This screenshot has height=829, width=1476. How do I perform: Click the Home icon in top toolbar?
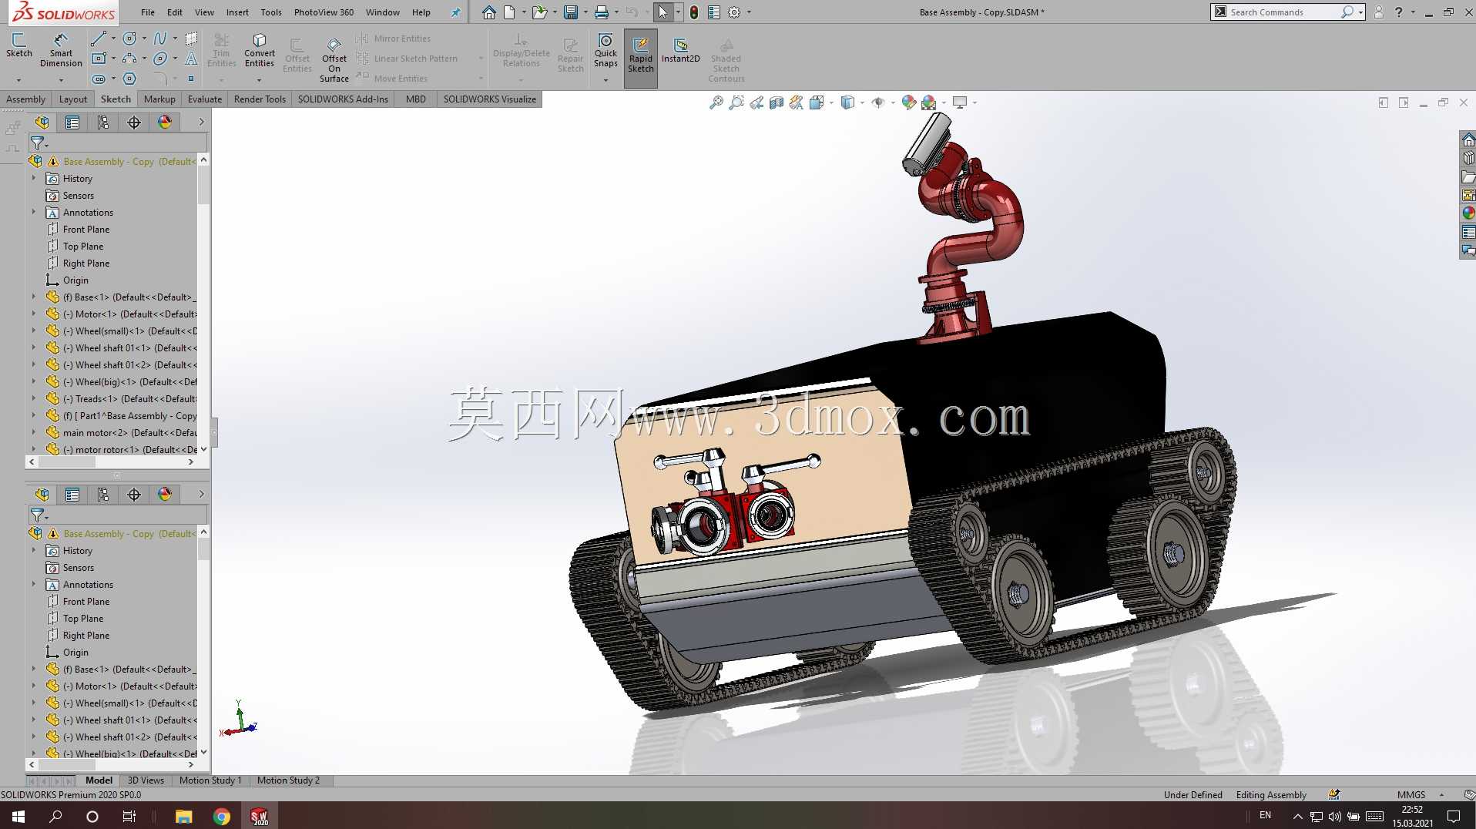[488, 12]
